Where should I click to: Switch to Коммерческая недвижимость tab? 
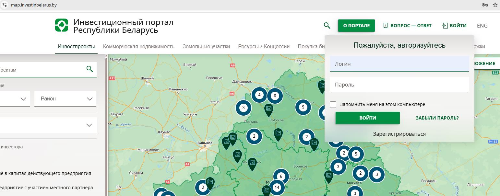(138, 46)
